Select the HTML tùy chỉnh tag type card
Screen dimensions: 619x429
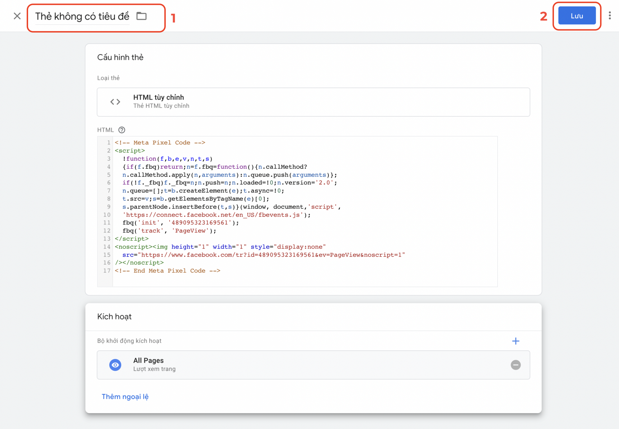313,102
